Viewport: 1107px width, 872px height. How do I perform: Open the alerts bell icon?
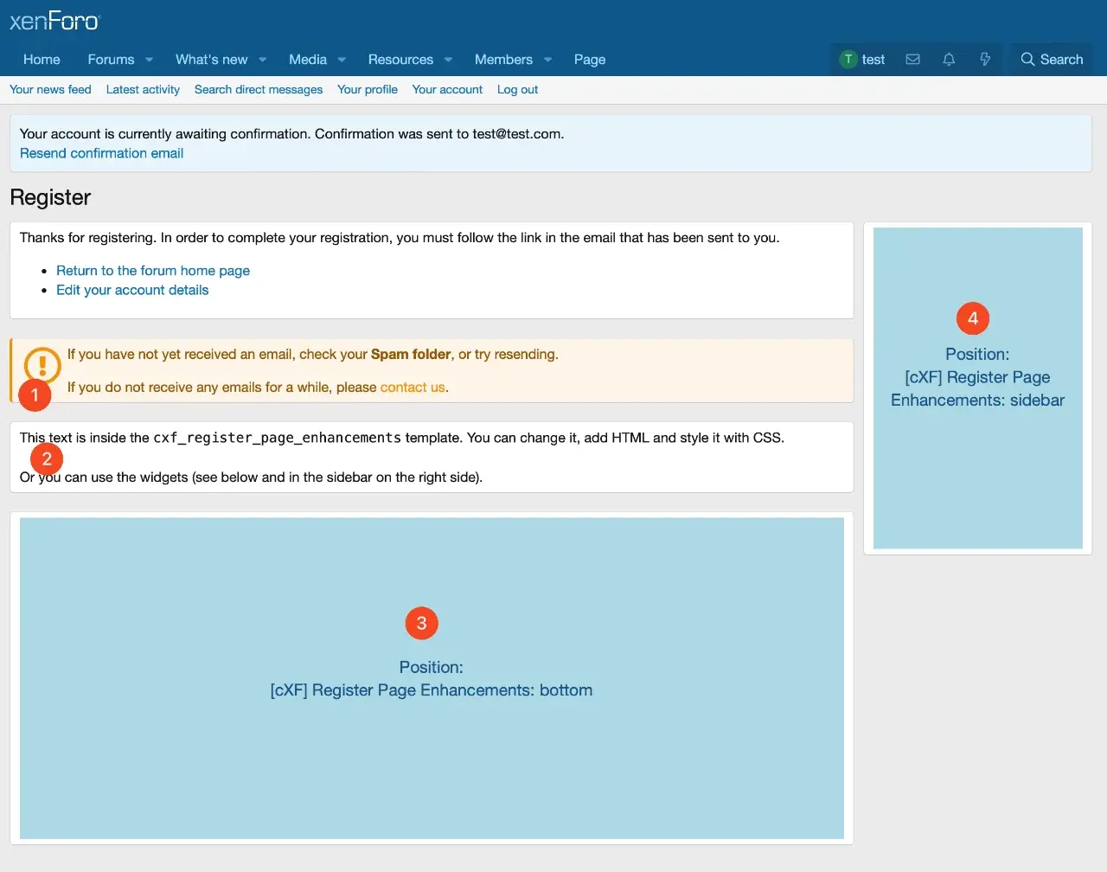(949, 59)
